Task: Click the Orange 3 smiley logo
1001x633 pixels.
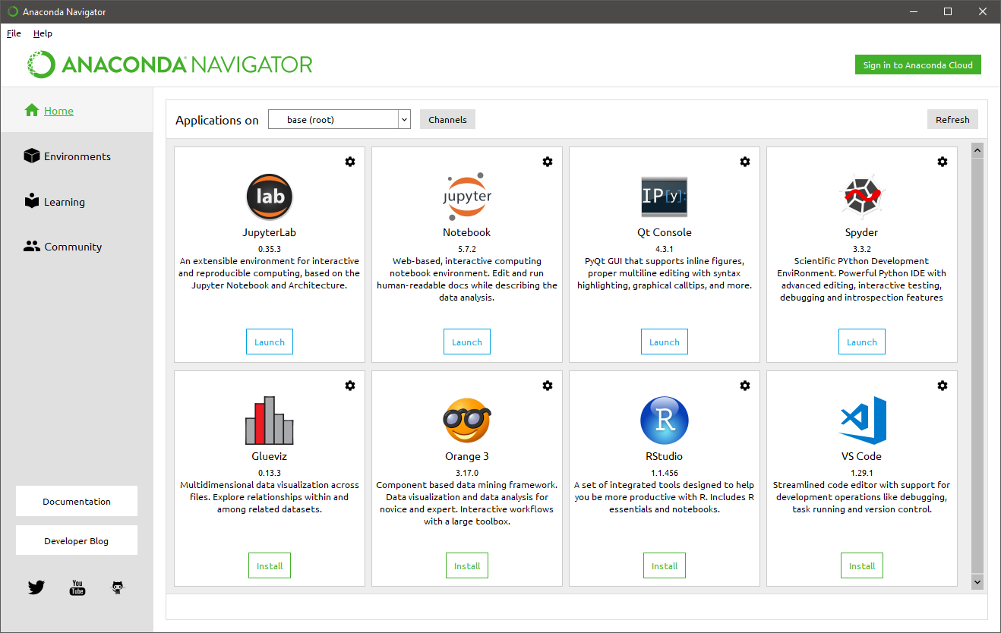Action: pos(467,420)
